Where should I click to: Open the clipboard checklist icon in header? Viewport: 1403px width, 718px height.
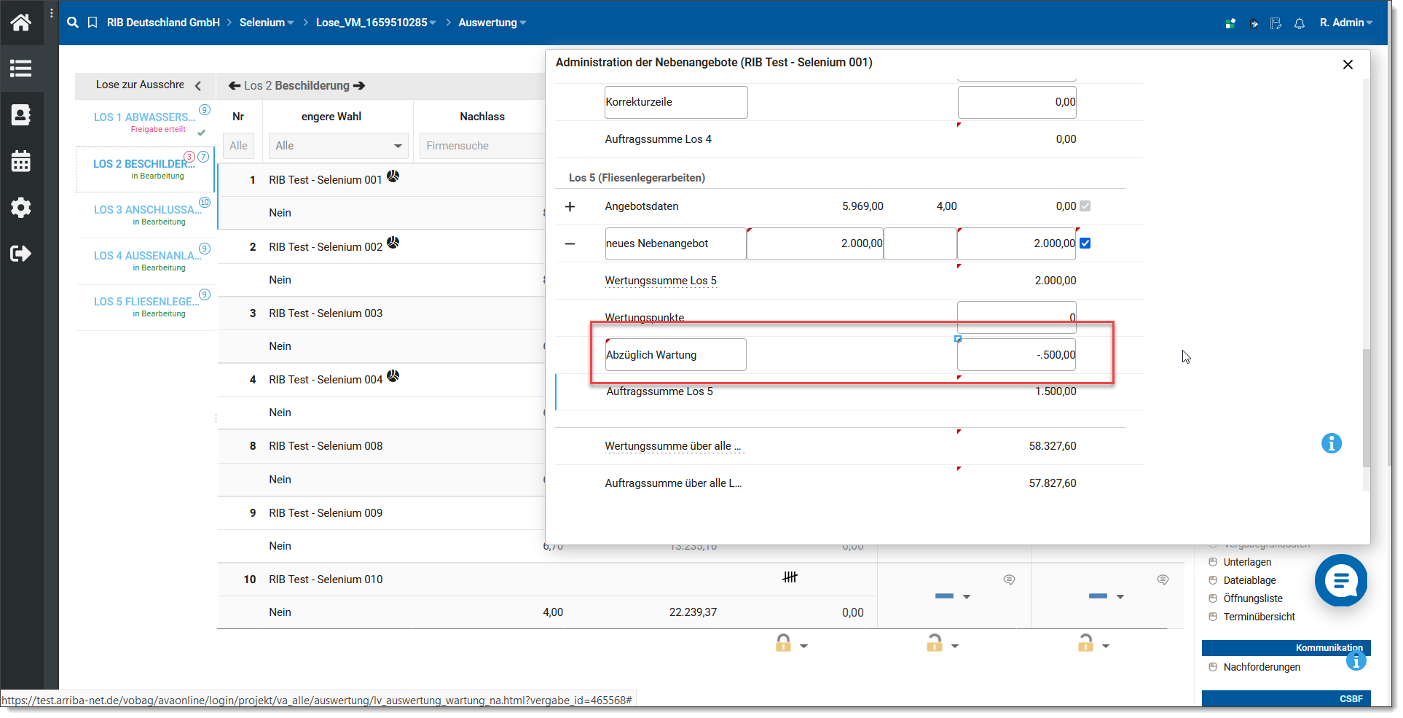[x=1254, y=23]
